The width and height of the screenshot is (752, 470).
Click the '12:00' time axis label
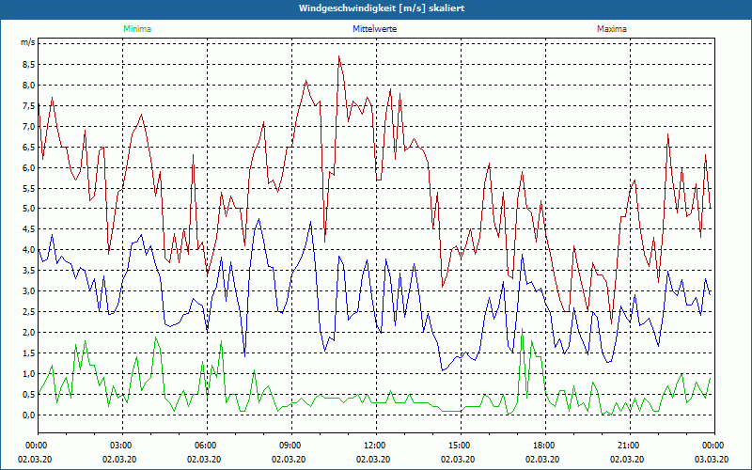[376, 446]
